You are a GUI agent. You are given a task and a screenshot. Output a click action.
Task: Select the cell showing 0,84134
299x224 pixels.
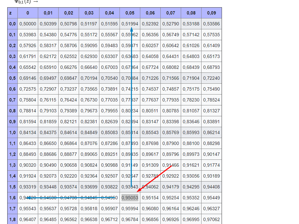[28, 132]
